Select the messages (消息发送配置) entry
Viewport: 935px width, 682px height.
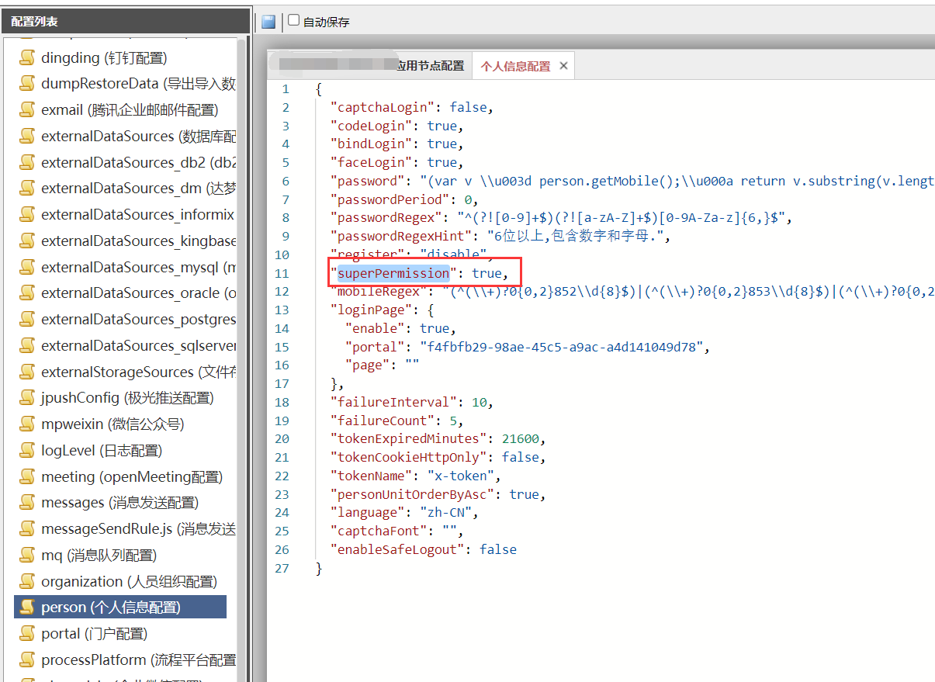[119, 503]
